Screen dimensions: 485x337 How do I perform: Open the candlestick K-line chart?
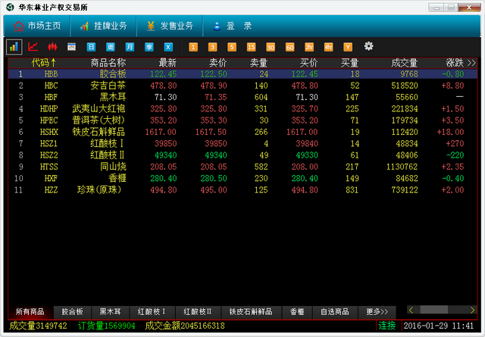[52, 47]
